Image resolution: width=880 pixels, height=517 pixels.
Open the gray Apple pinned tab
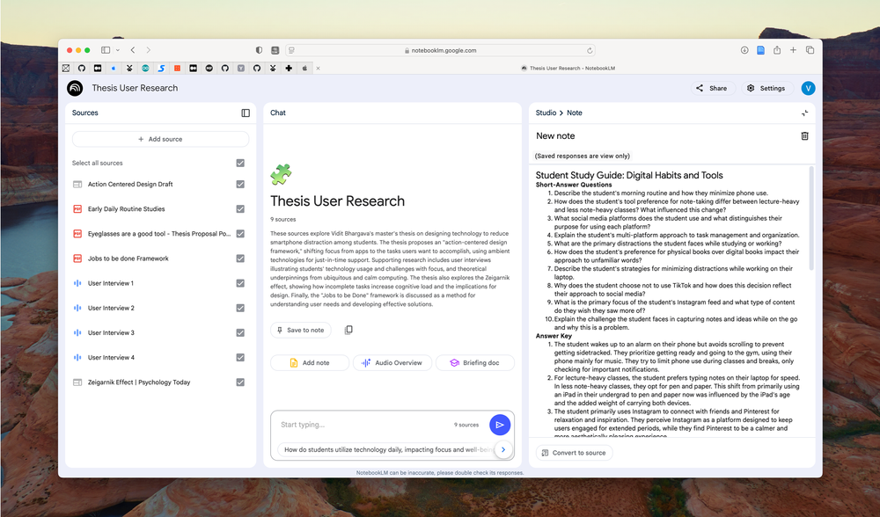click(304, 69)
